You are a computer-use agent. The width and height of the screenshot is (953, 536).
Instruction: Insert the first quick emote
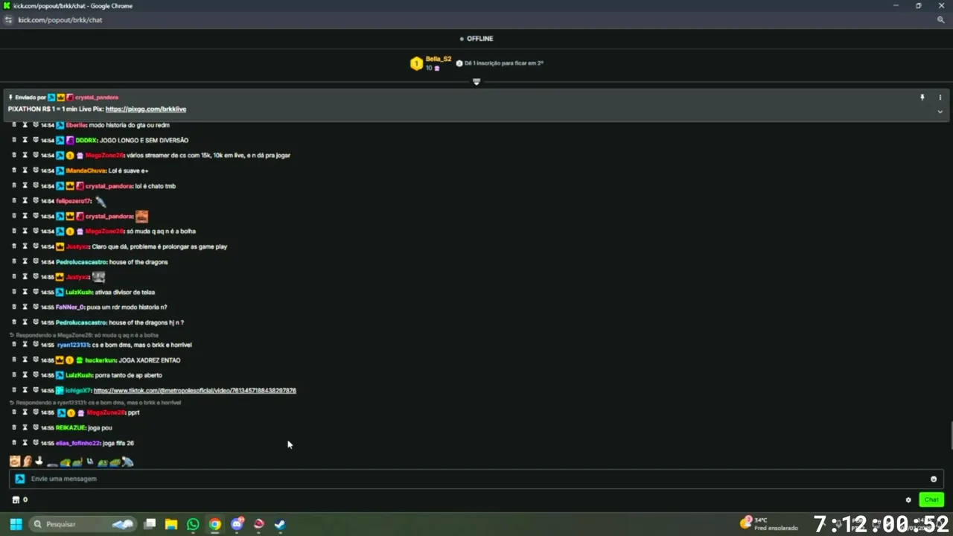point(15,462)
